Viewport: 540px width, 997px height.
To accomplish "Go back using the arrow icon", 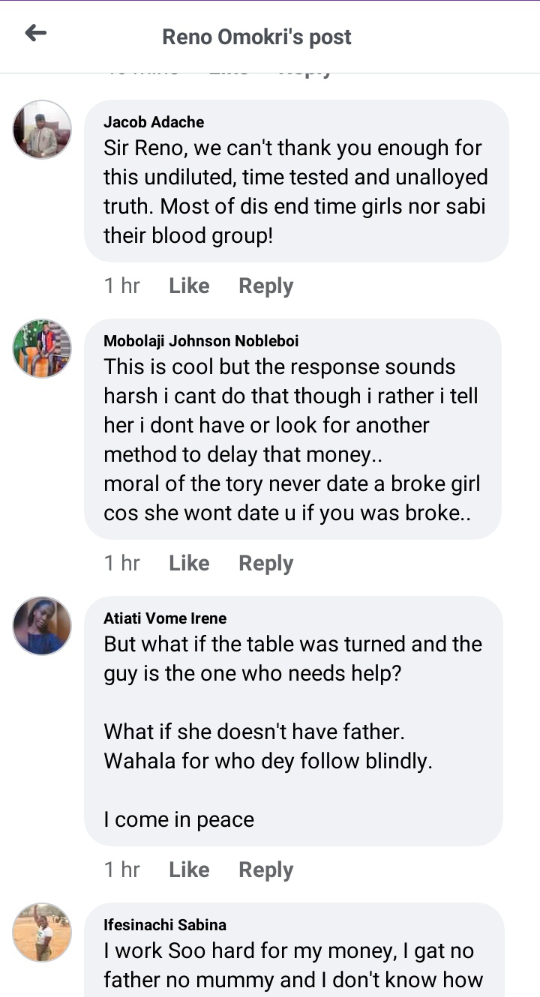I will [36, 34].
